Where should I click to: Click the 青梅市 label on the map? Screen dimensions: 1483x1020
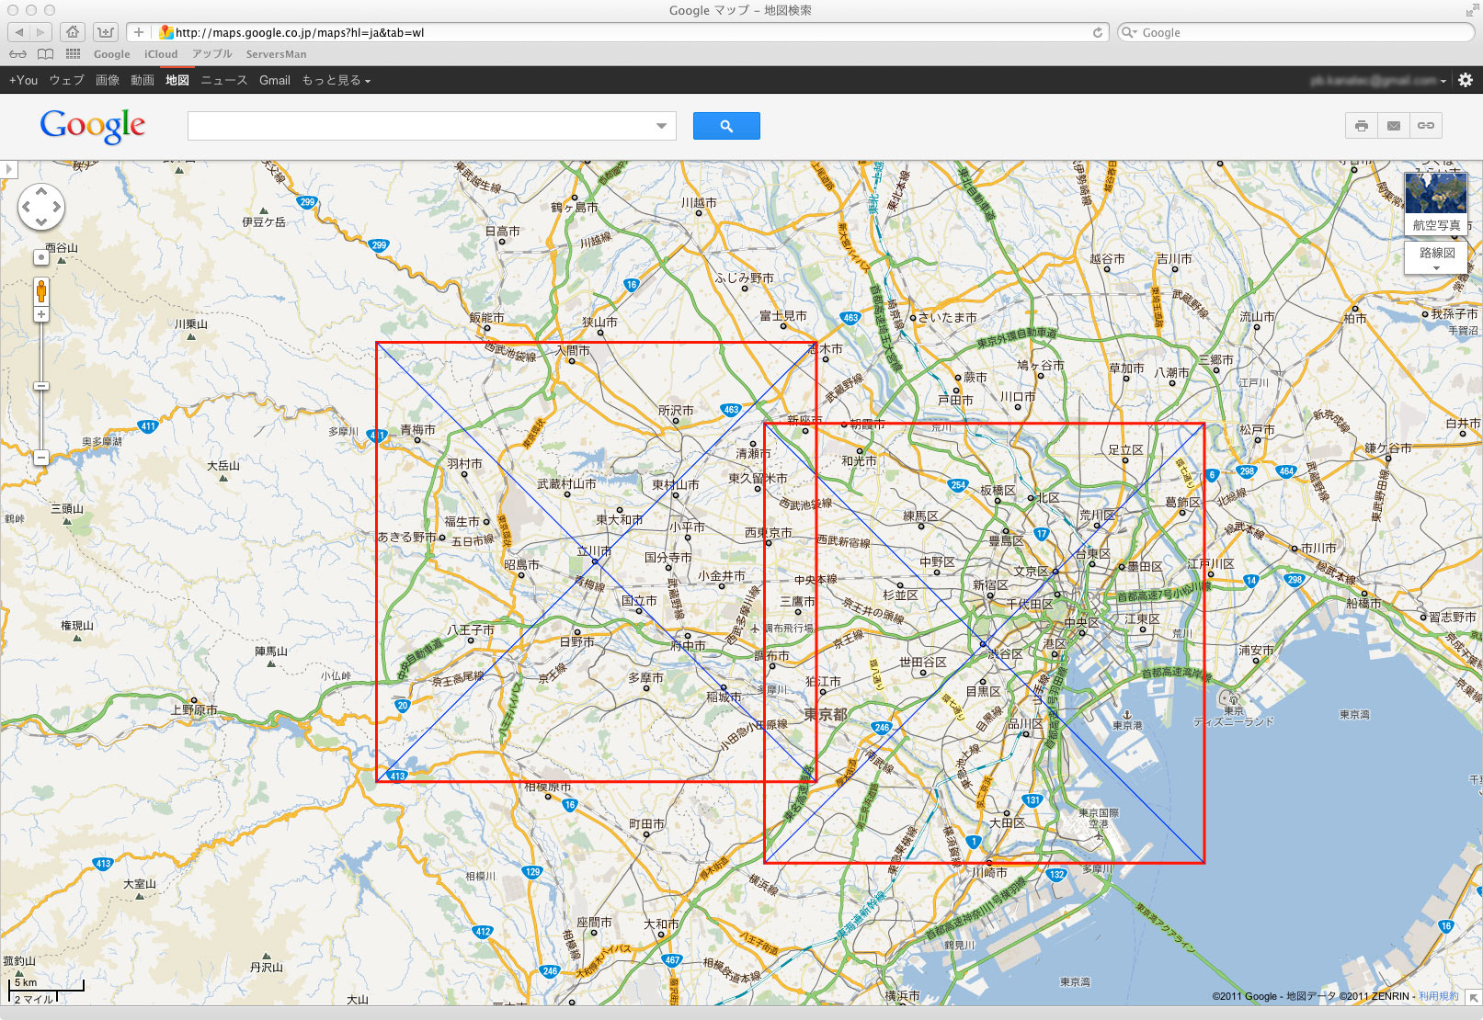point(417,429)
